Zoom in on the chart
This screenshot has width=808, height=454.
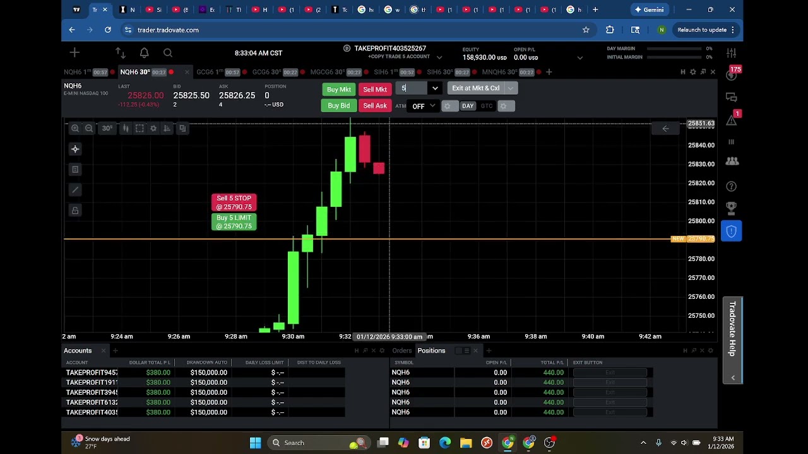click(x=75, y=129)
